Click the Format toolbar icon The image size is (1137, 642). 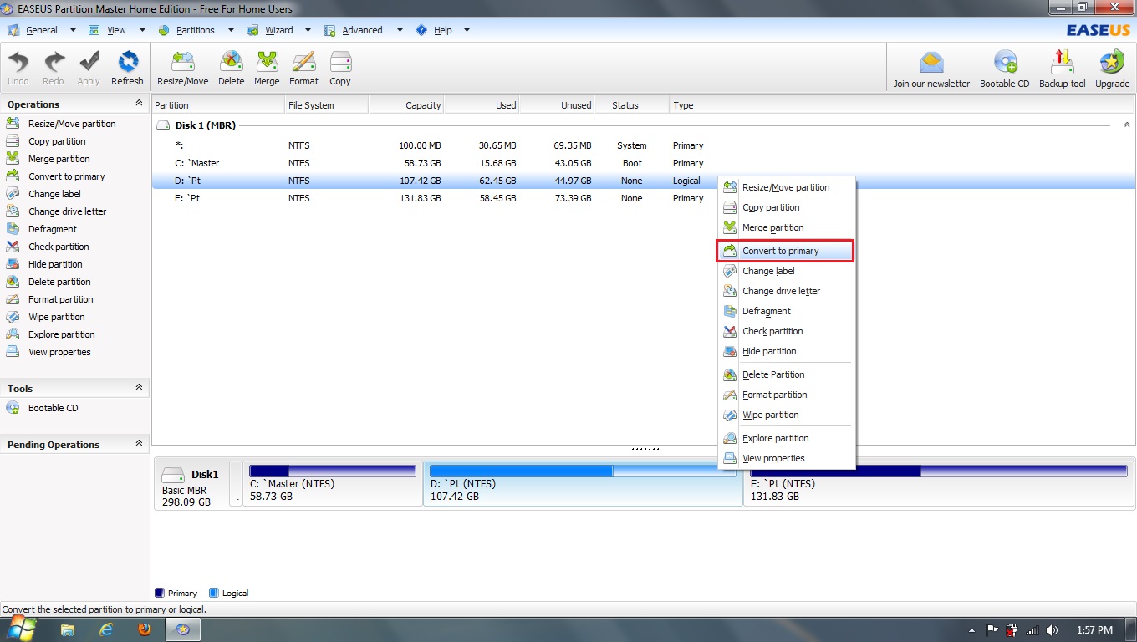pos(304,69)
